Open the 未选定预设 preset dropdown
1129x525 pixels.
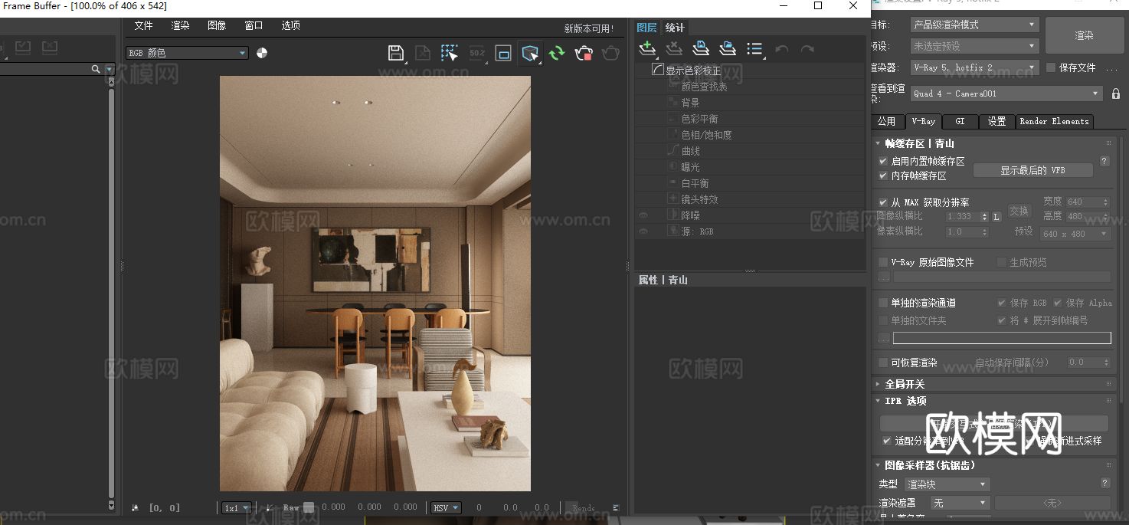(974, 46)
